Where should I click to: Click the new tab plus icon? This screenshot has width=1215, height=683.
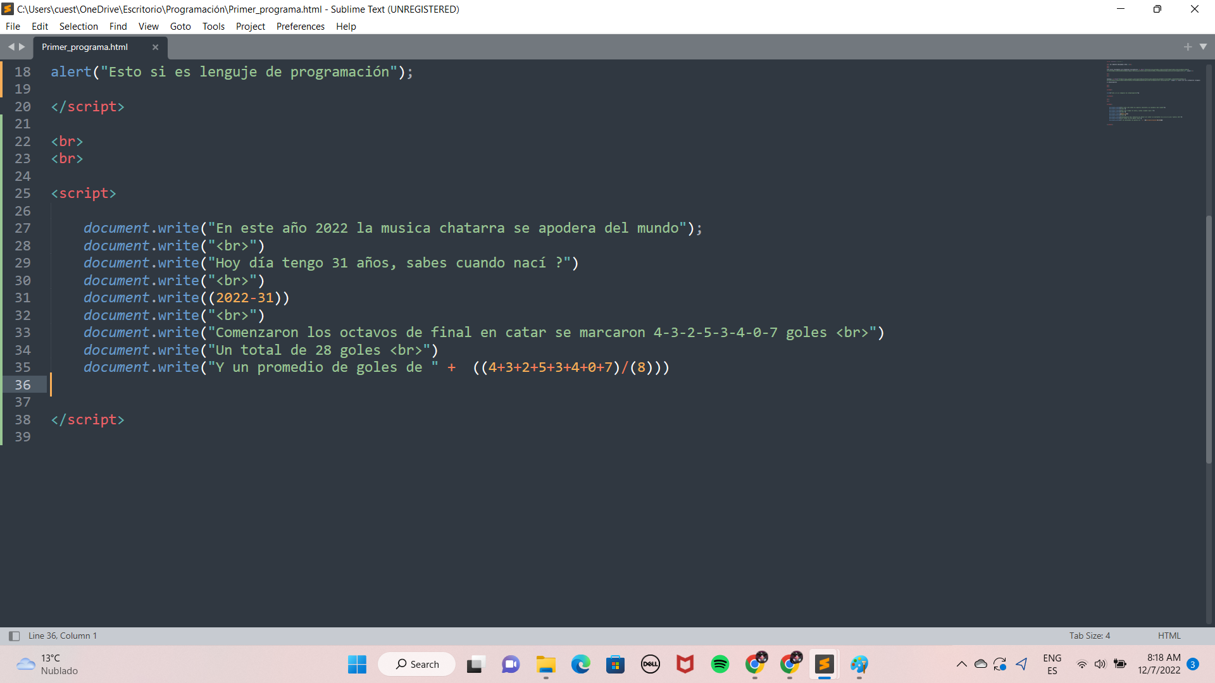tap(1187, 47)
